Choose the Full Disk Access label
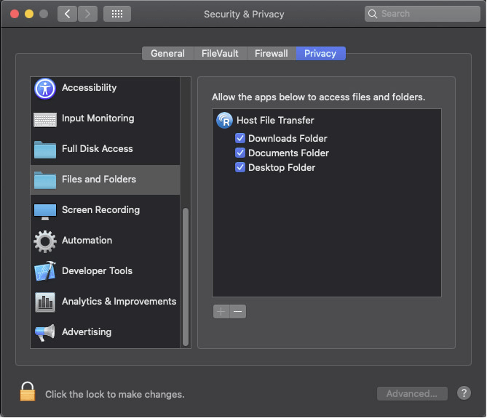Screen dimensions: 487x418 [98, 148]
